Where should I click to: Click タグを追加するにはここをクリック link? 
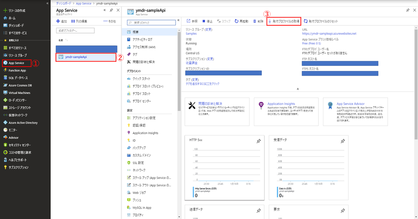[x=202, y=84]
